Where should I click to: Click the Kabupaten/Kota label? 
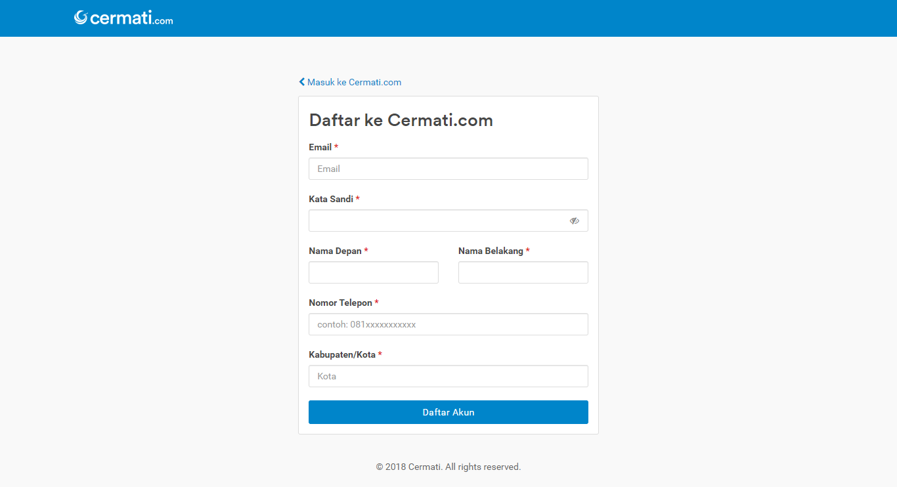[342, 354]
